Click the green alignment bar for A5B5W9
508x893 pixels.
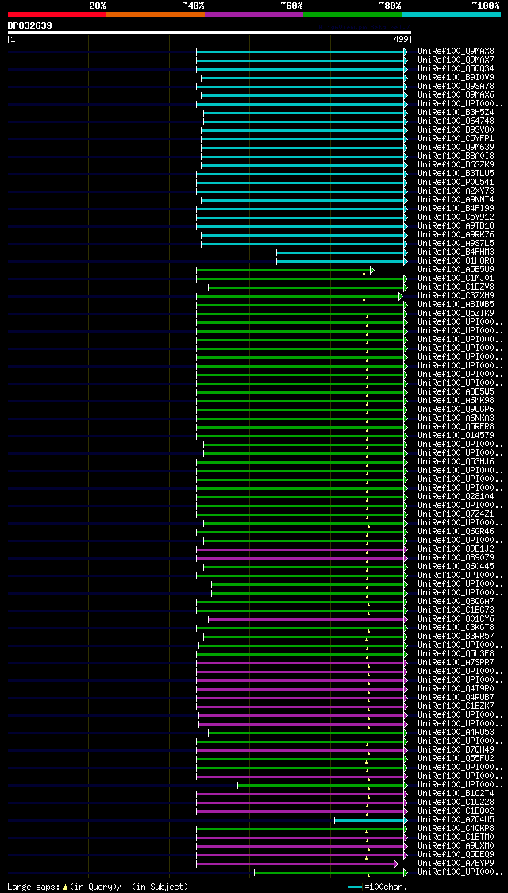coord(285,270)
